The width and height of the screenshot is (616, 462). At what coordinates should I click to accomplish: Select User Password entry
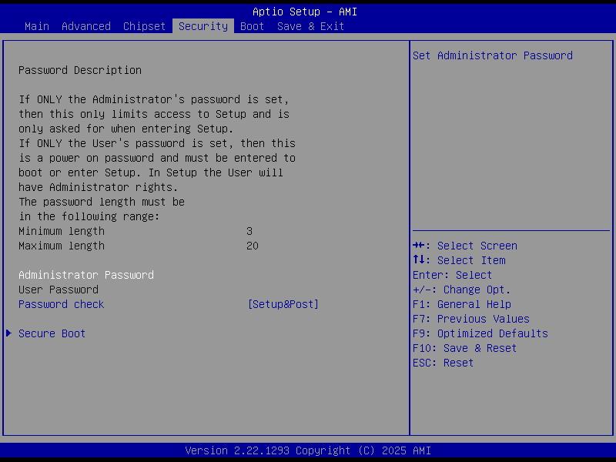point(59,290)
